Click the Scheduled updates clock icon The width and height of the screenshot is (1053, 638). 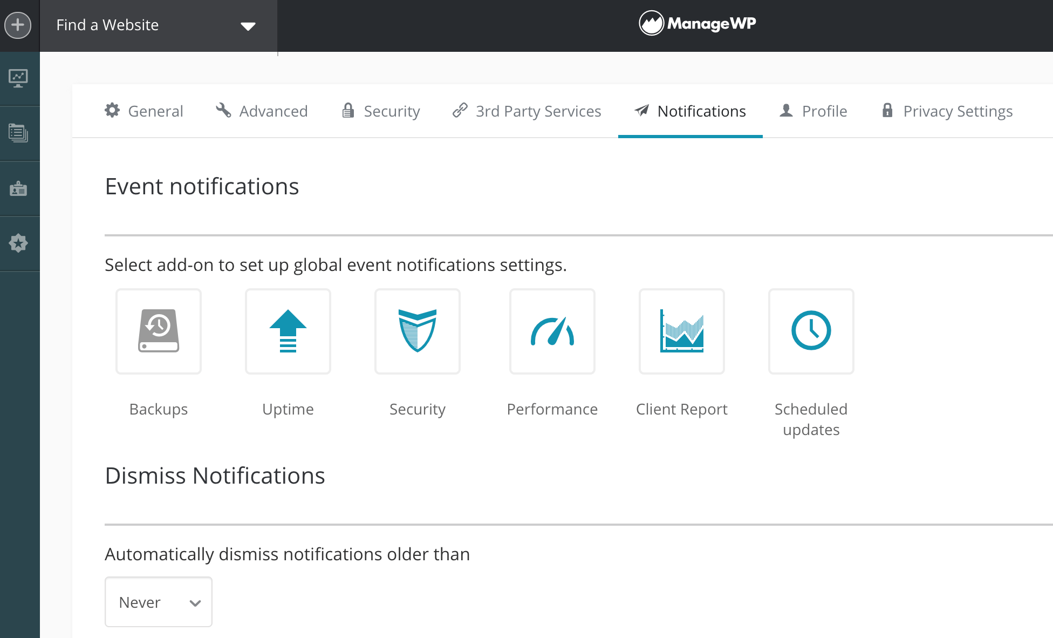click(x=811, y=331)
